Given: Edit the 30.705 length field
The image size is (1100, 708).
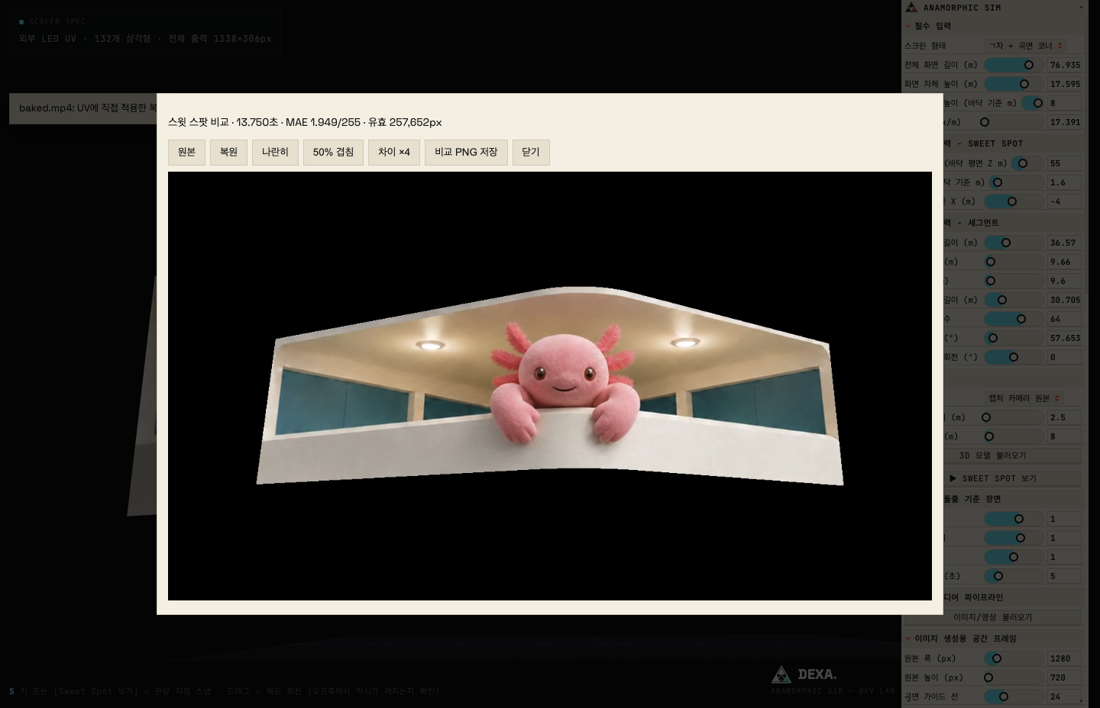Looking at the screenshot, I should tap(1064, 300).
